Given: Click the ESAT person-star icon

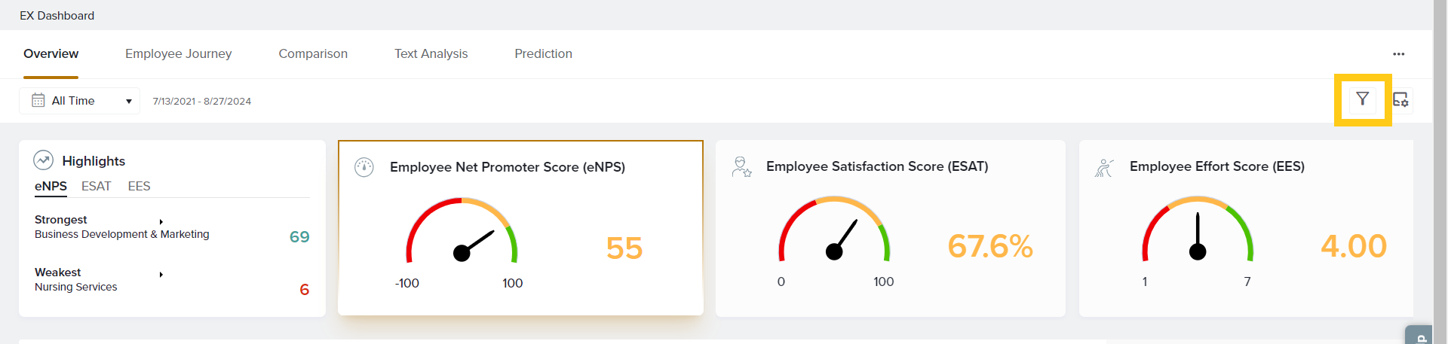Looking at the screenshot, I should 741,166.
